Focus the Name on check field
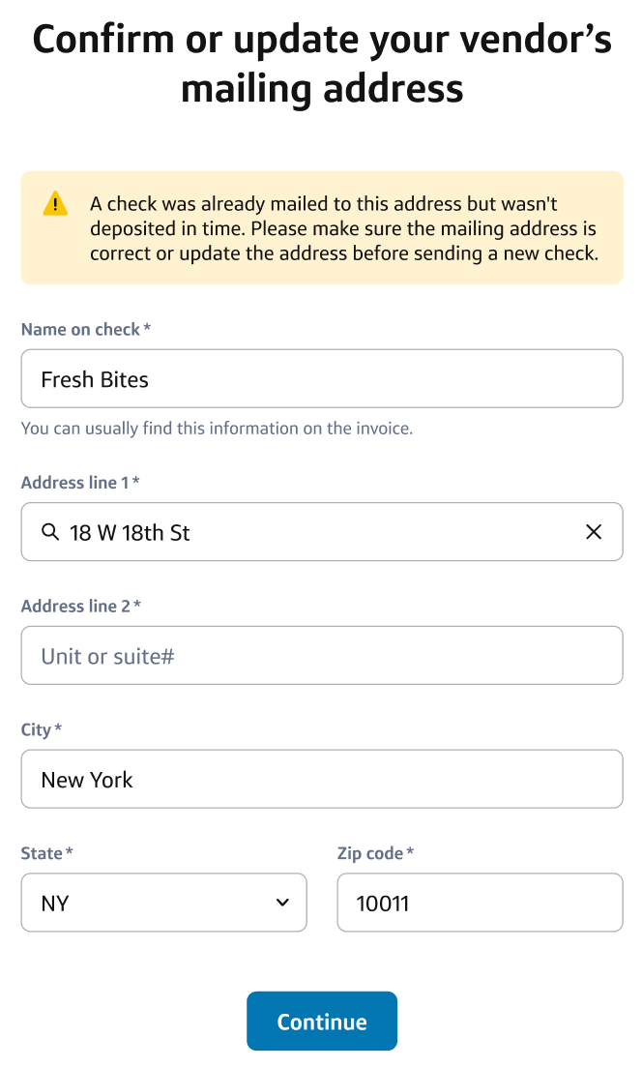This screenshot has width=642, height=1068. 321,379
